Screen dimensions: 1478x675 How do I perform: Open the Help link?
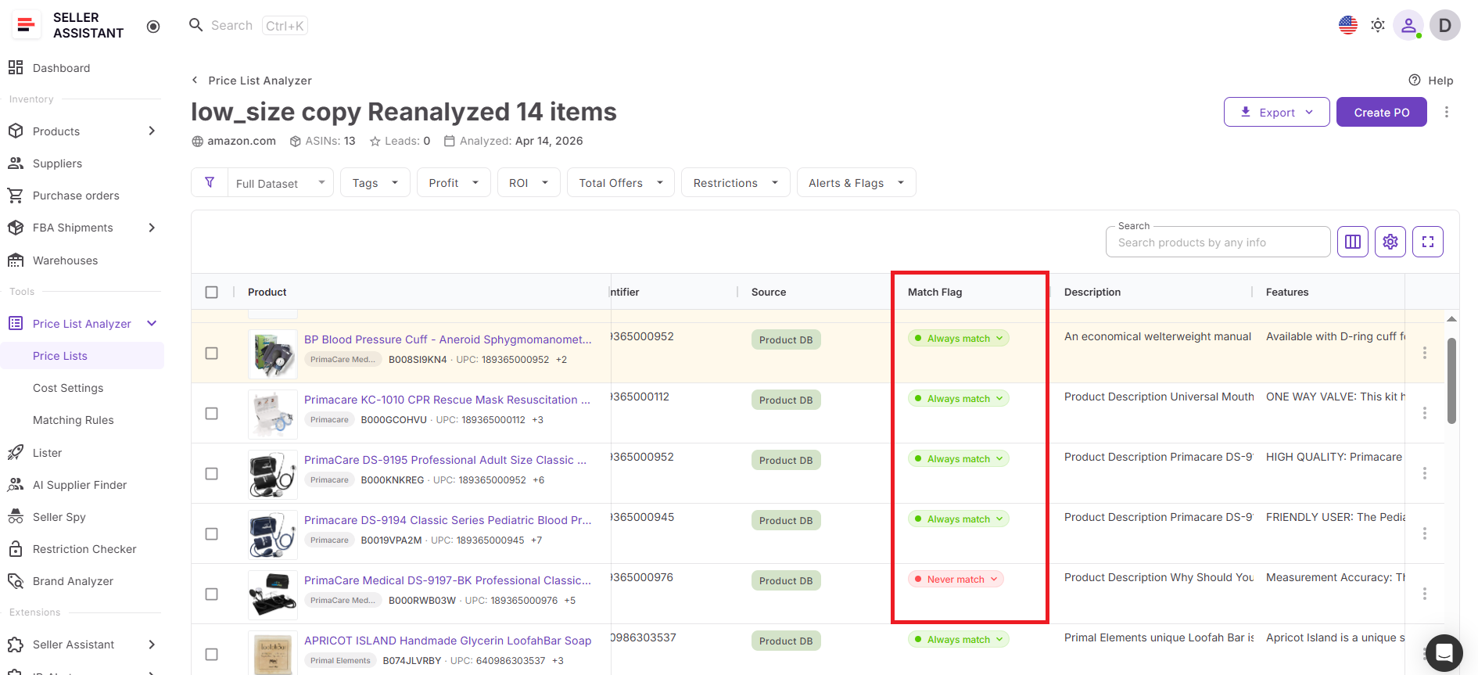pos(1431,80)
